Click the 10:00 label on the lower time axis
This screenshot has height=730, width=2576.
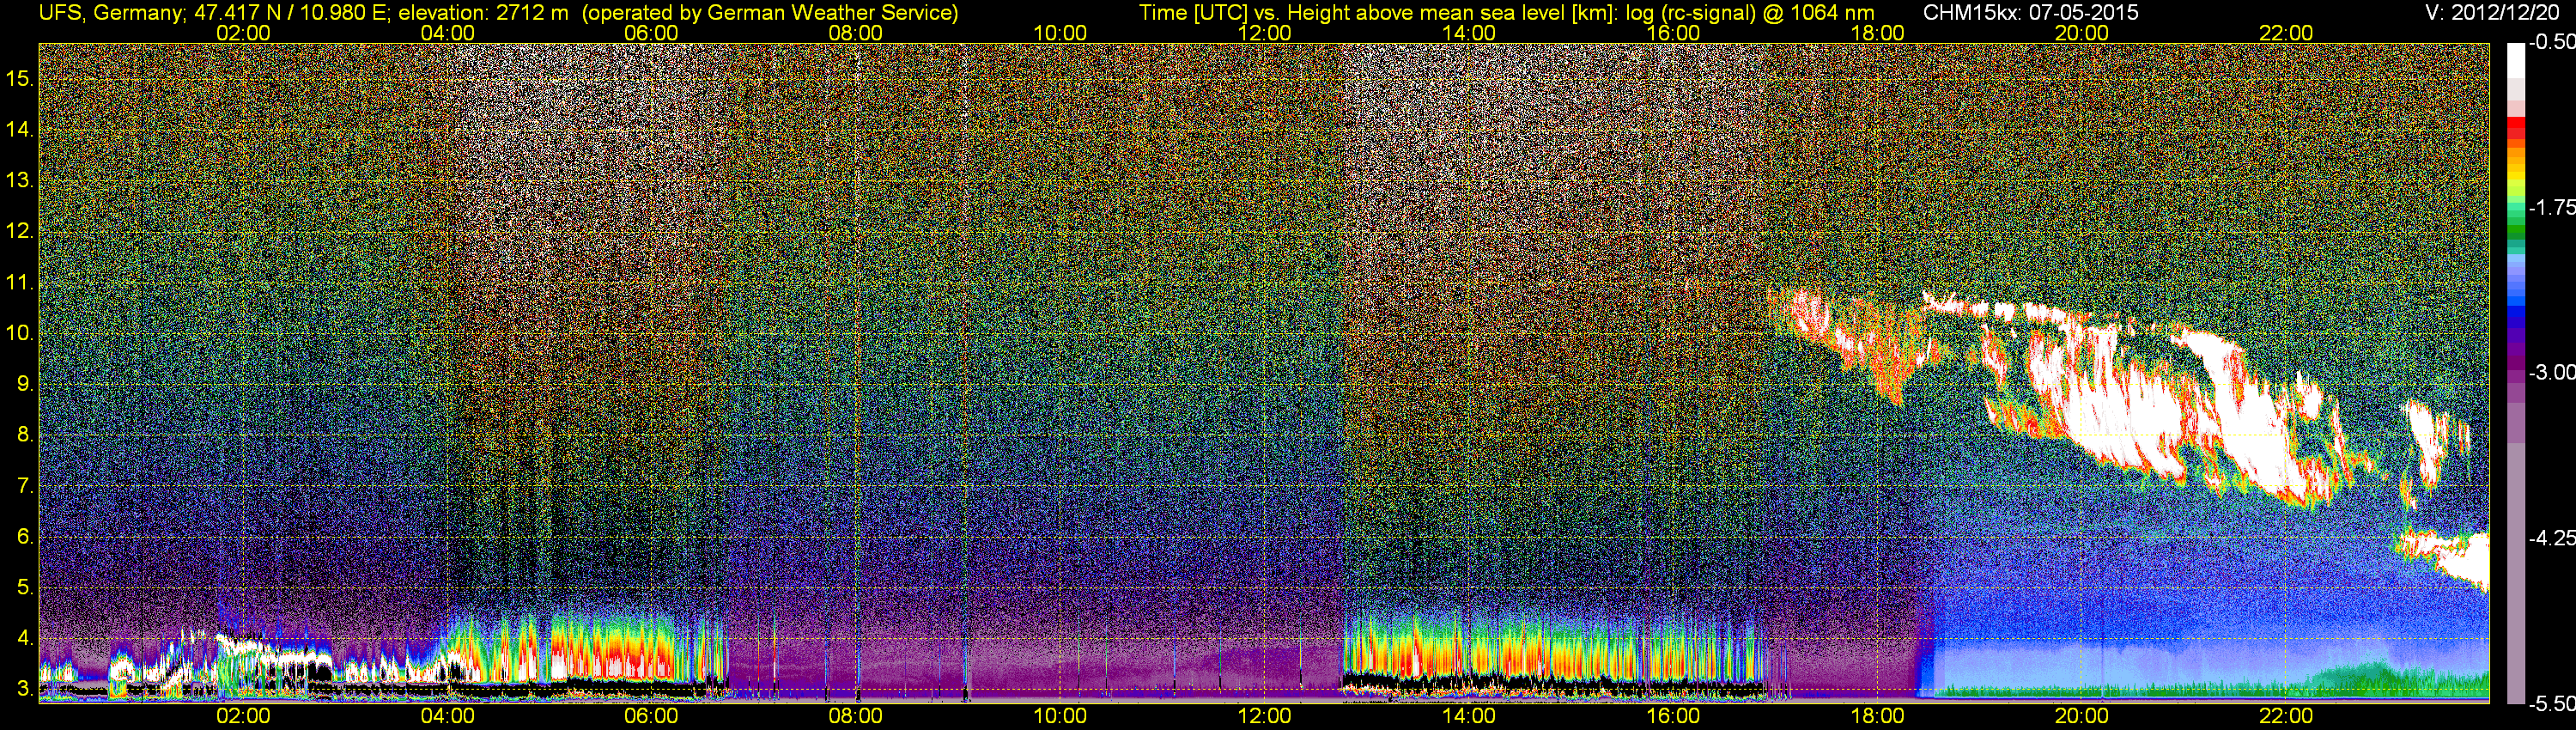coord(1060,716)
